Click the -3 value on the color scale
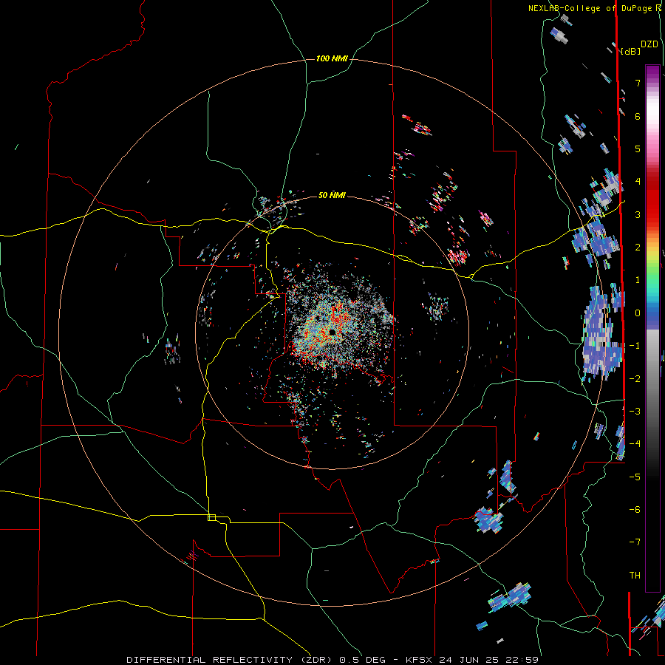The height and width of the screenshot is (665, 665). pyautogui.click(x=635, y=411)
